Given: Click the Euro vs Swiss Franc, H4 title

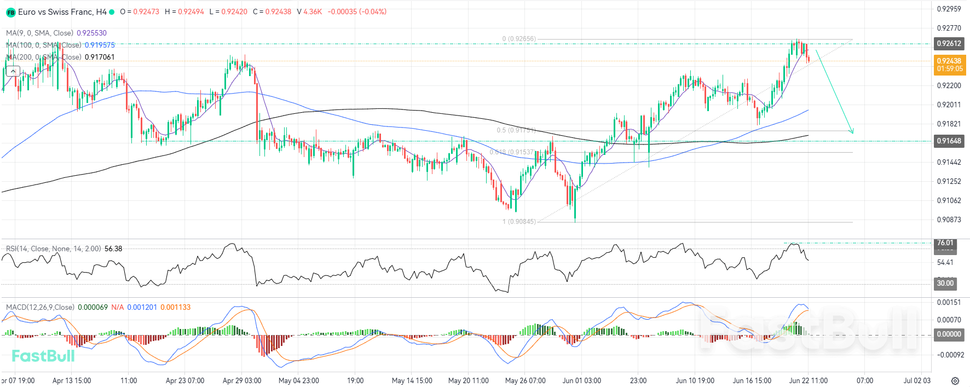Looking at the screenshot, I should click(x=62, y=11).
